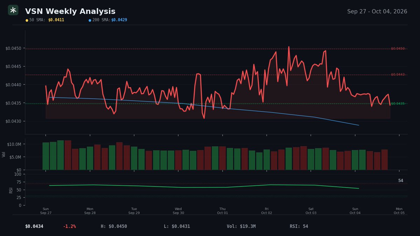Click the Sun Oct 04 date tick
420x236 pixels.
(x=355, y=211)
